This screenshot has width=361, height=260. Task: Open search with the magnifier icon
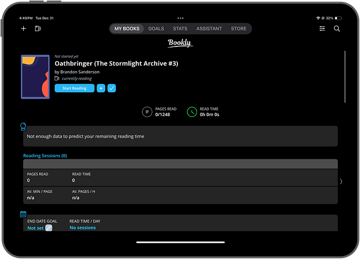[337, 28]
